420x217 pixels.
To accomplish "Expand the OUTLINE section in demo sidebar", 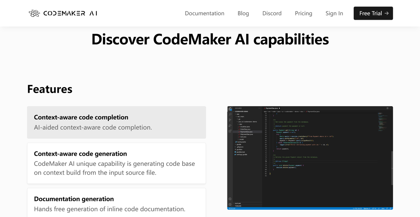I will point(238,203).
